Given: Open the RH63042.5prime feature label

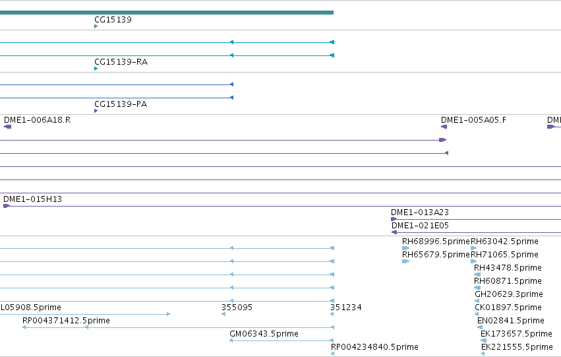Looking at the screenshot, I should pos(504,242).
